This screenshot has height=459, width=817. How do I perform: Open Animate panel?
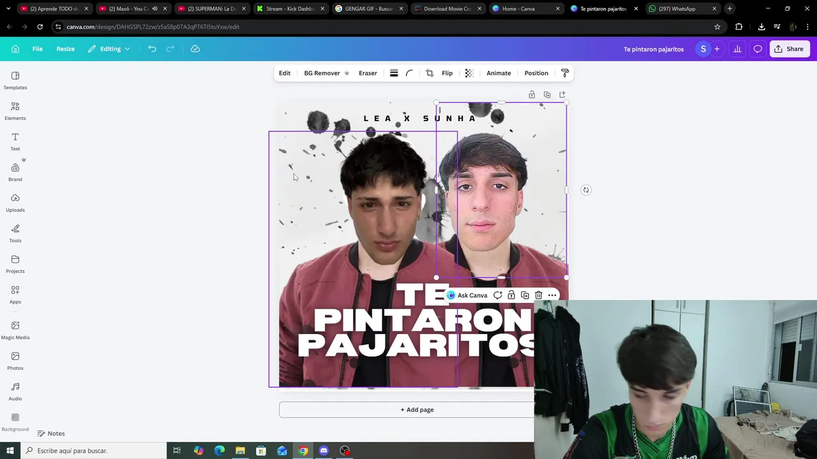498,73
